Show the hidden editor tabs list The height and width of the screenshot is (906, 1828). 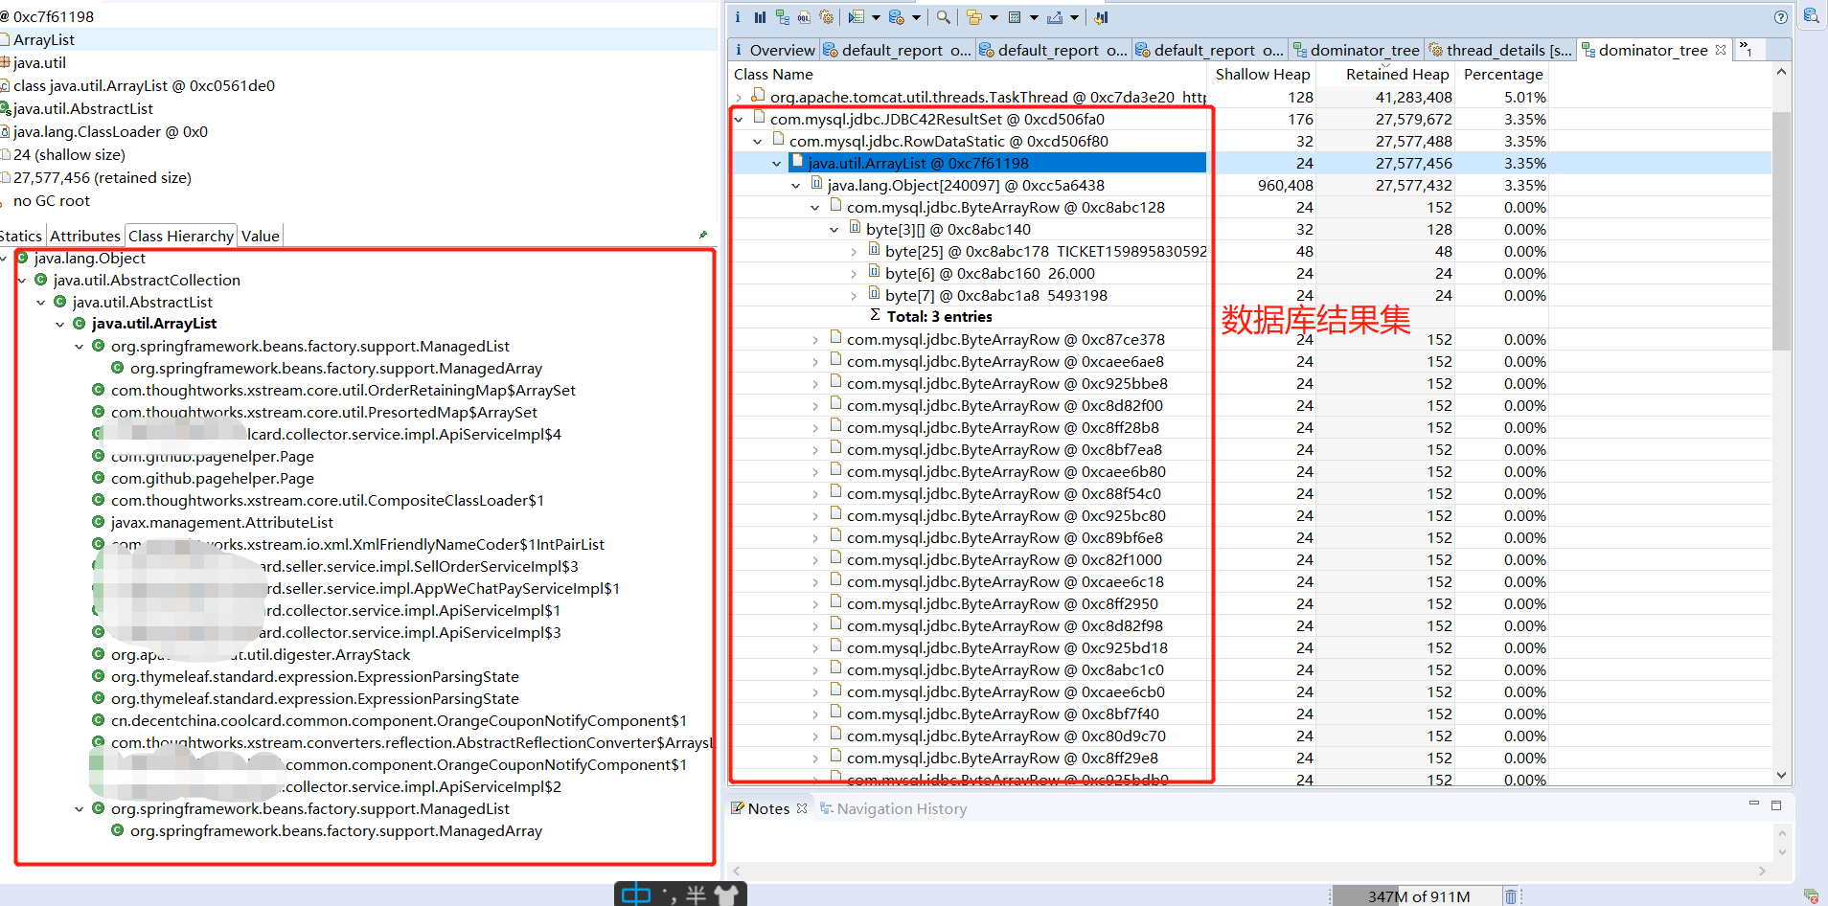point(1746,48)
